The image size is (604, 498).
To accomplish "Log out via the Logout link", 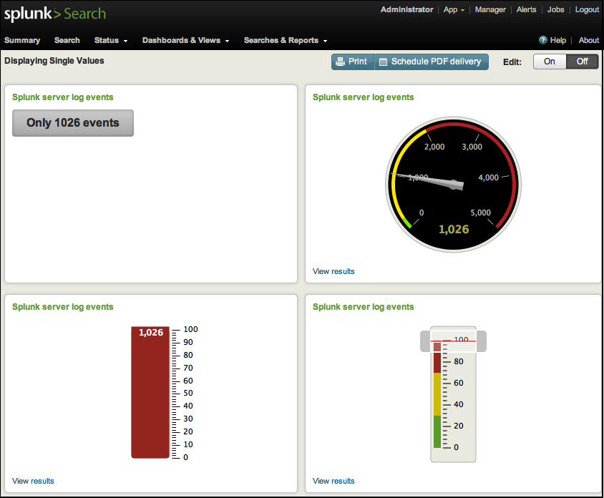I will pos(587,9).
